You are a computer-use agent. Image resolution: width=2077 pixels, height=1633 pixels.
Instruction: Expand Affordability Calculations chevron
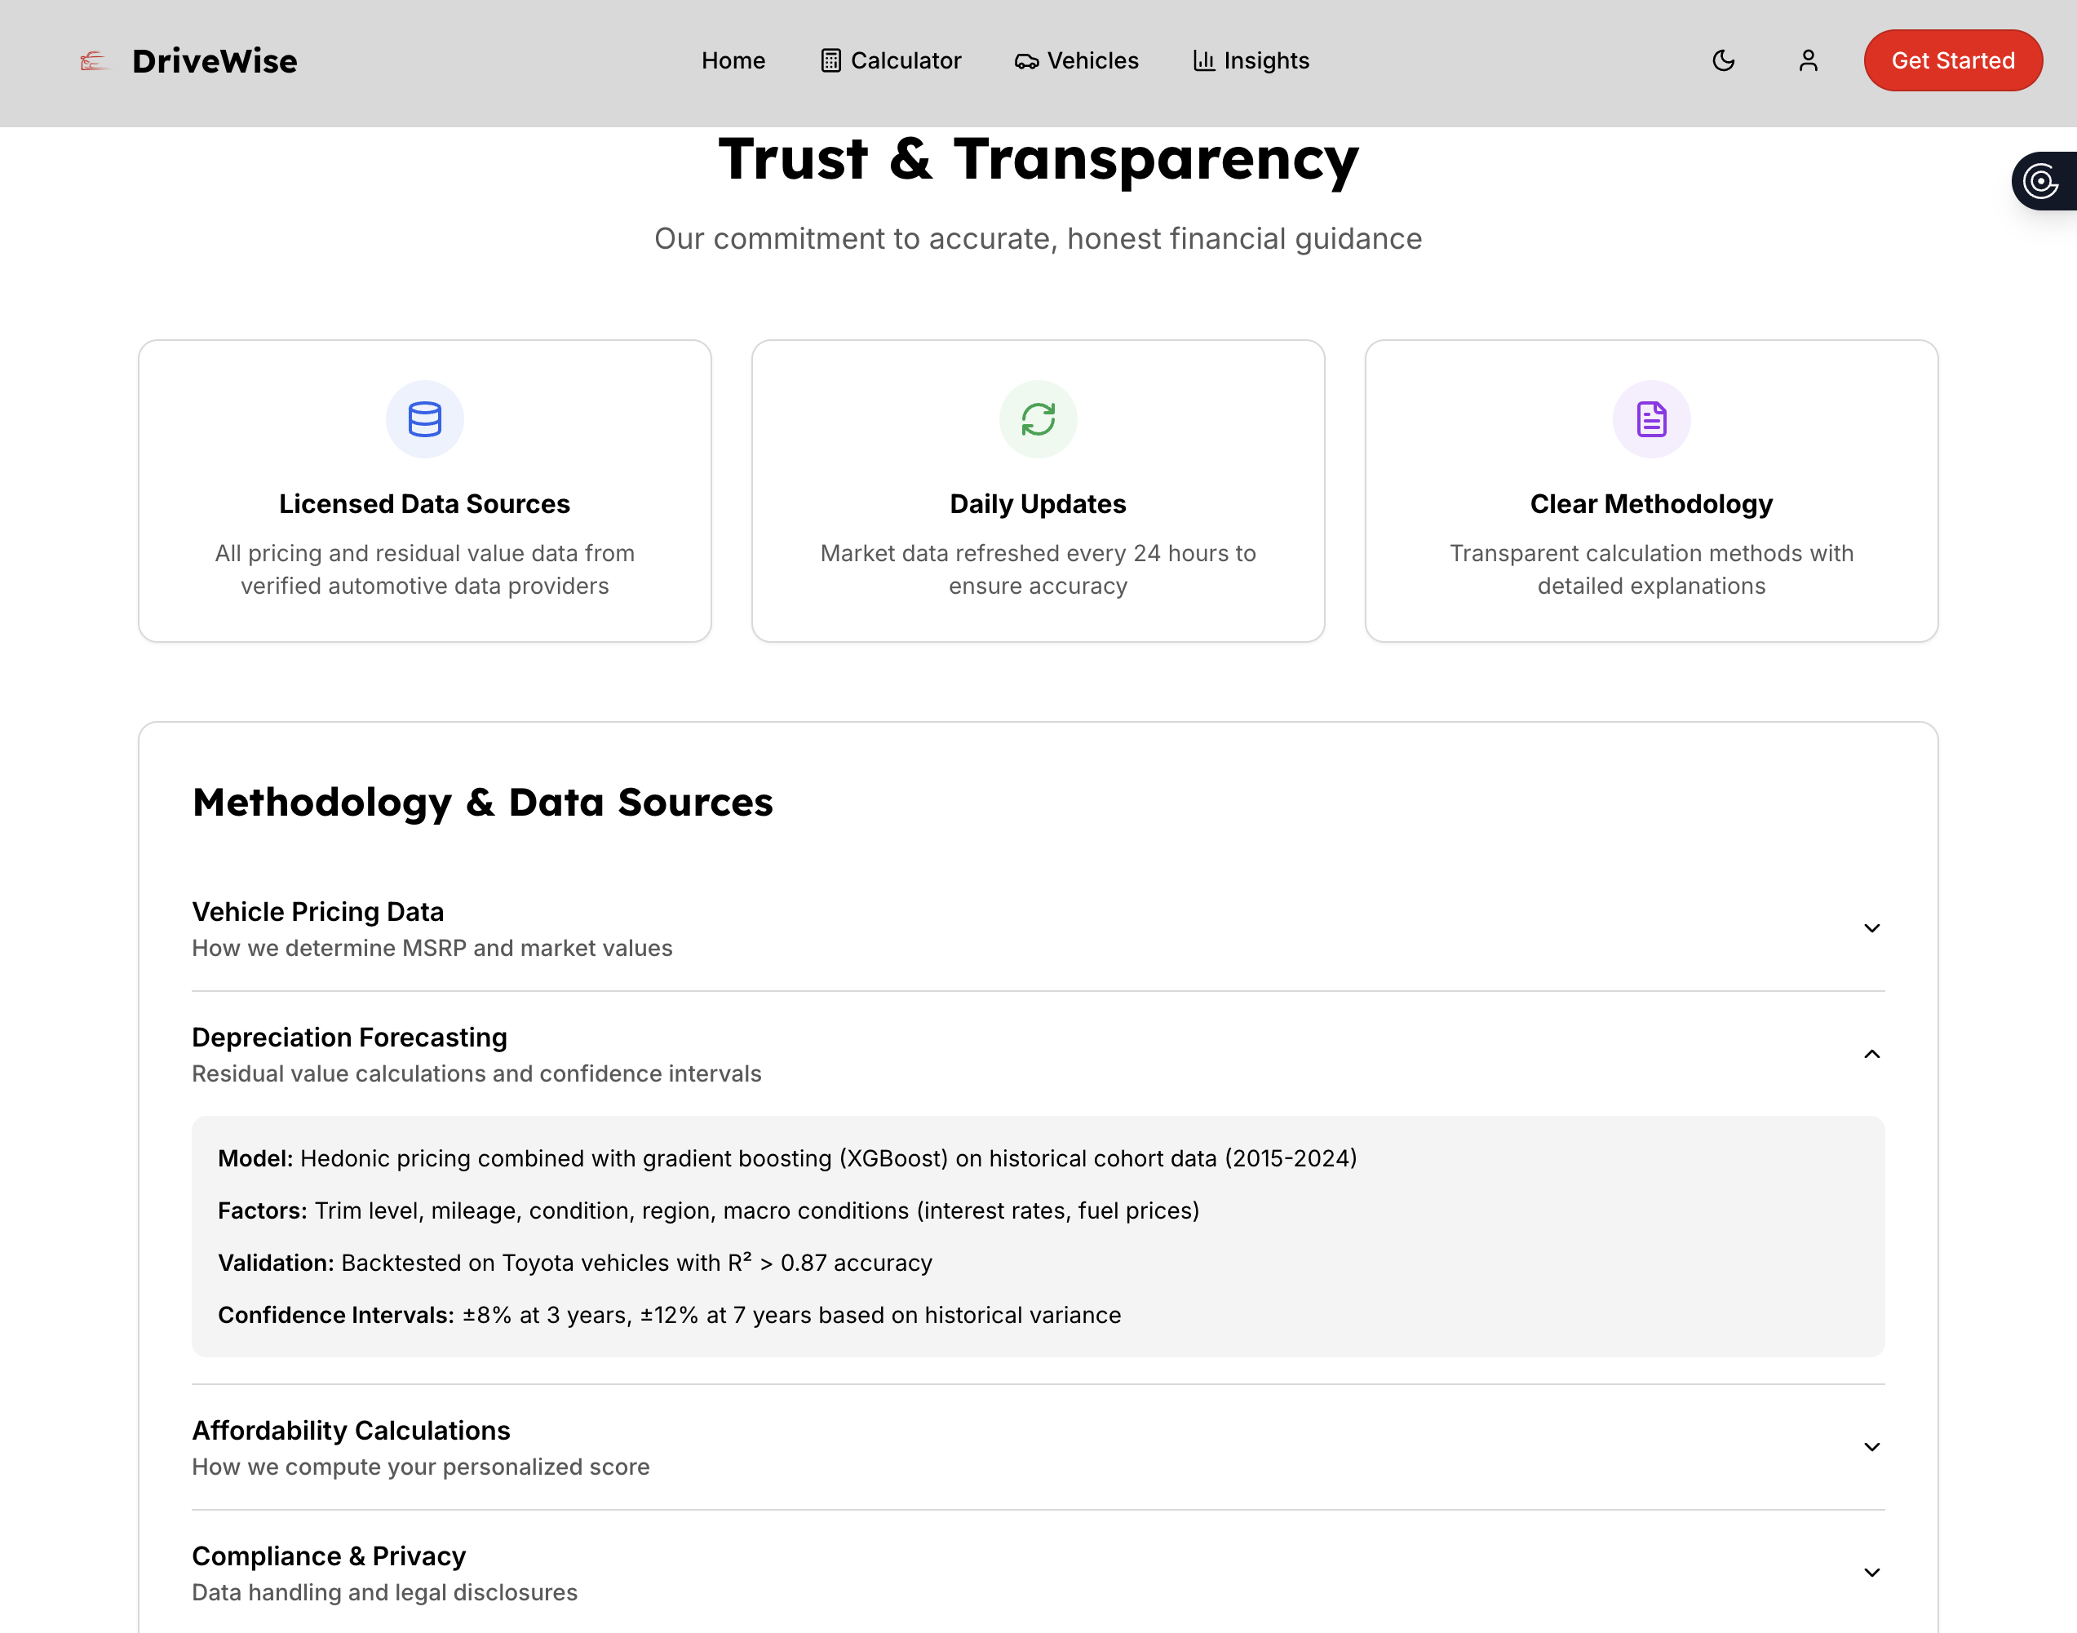point(1871,1446)
